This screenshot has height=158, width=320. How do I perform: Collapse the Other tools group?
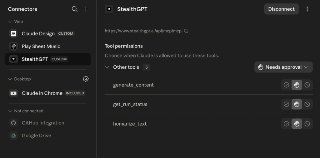coord(107,67)
